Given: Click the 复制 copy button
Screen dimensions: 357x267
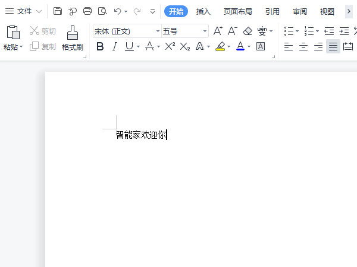Looking at the screenshot, I should (x=43, y=46).
